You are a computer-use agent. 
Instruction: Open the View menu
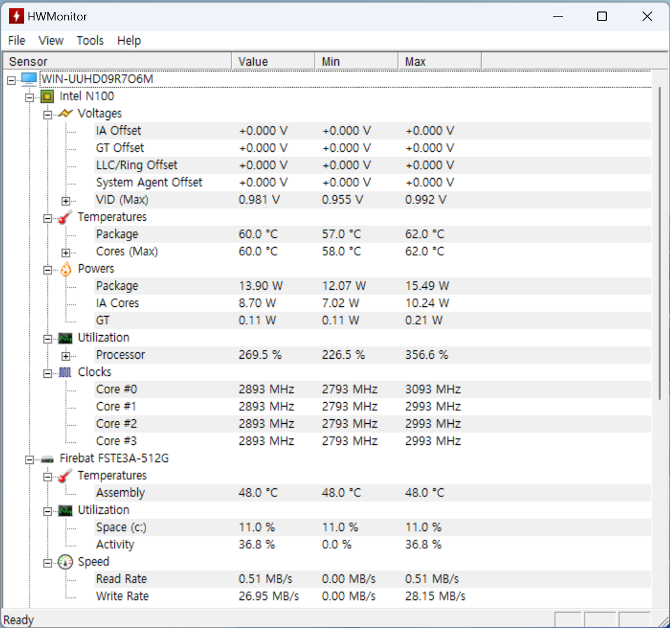(x=51, y=41)
